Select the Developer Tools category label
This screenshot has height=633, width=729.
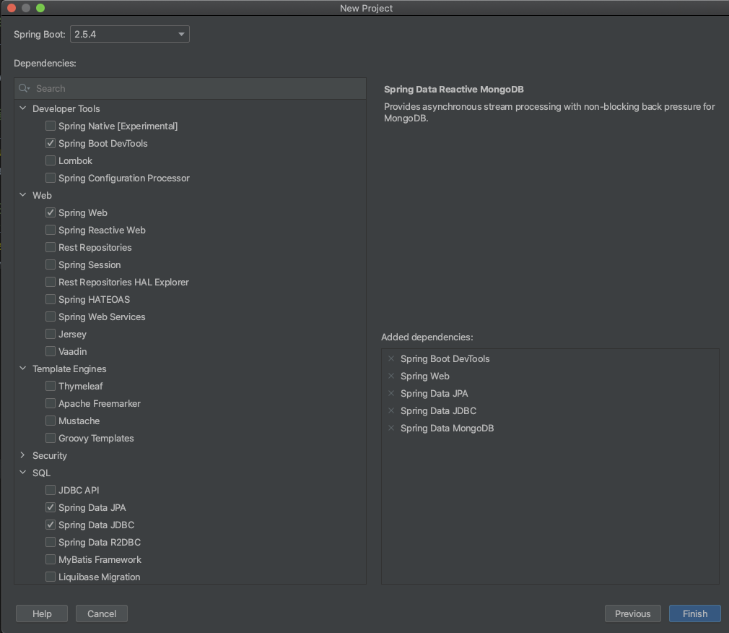66,108
